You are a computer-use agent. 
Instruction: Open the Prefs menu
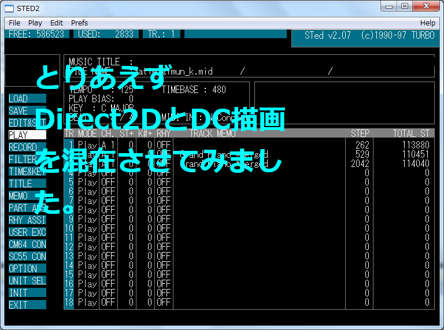79,23
